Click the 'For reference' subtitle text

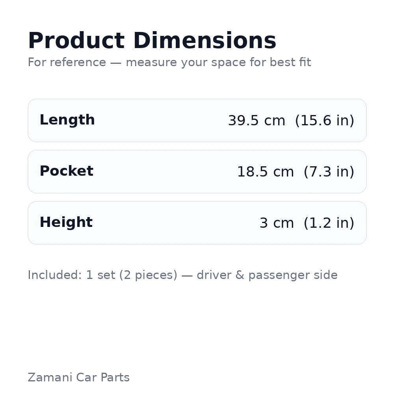coord(67,62)
